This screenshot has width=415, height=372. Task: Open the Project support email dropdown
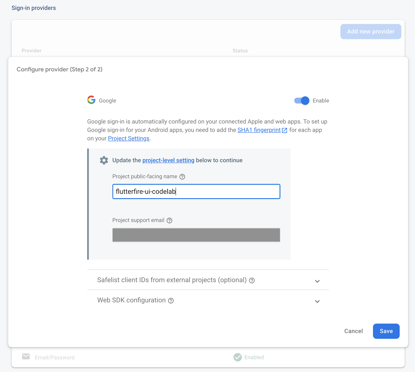tap(196, 235)
